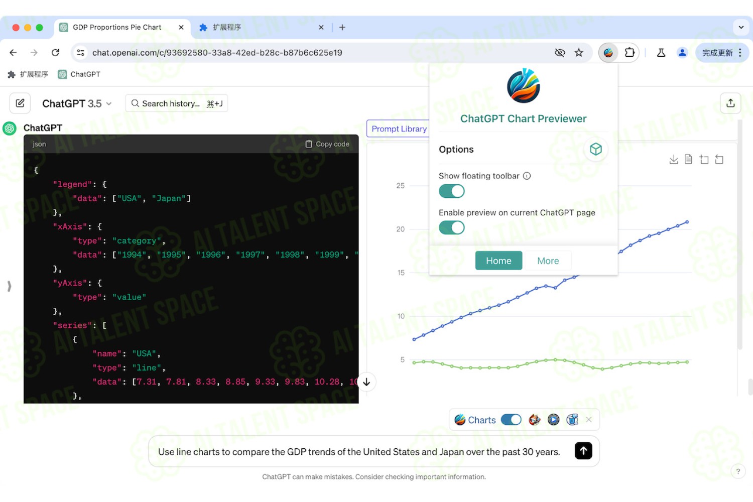Open the browser extensions puzzle menu
753x502 pixels.
coord(630,53)
